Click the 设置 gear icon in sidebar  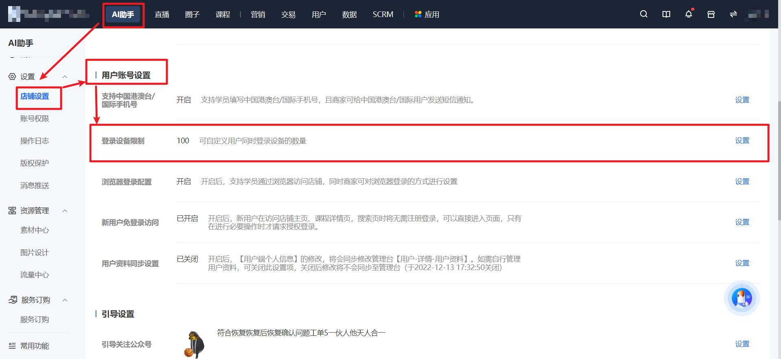[12, 76]
